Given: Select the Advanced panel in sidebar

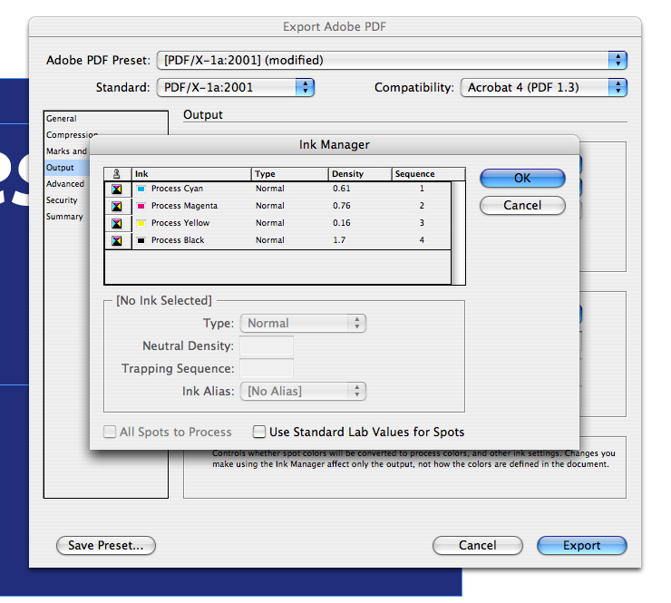Looking at the screenshot, I should [x=65, y=183].
